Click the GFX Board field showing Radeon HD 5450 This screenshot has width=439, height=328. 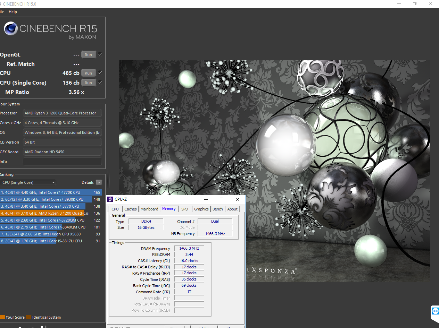[62, 152]
